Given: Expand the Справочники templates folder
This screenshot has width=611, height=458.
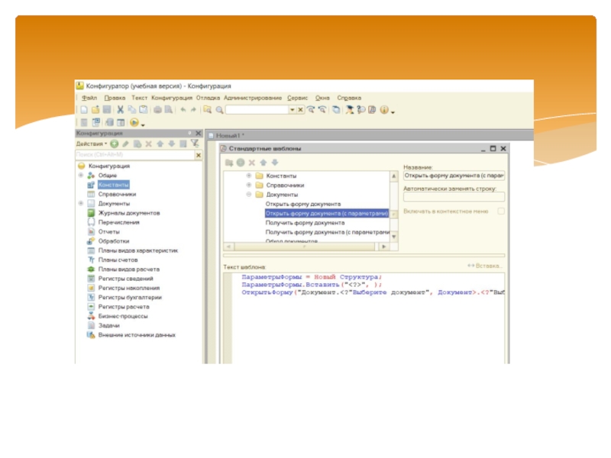Looking at the screenshot, I should 248,185.
